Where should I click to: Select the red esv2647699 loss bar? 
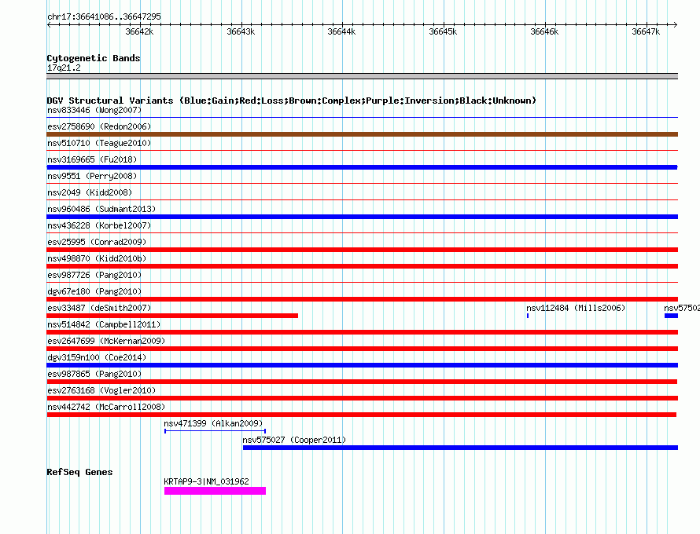362,349
